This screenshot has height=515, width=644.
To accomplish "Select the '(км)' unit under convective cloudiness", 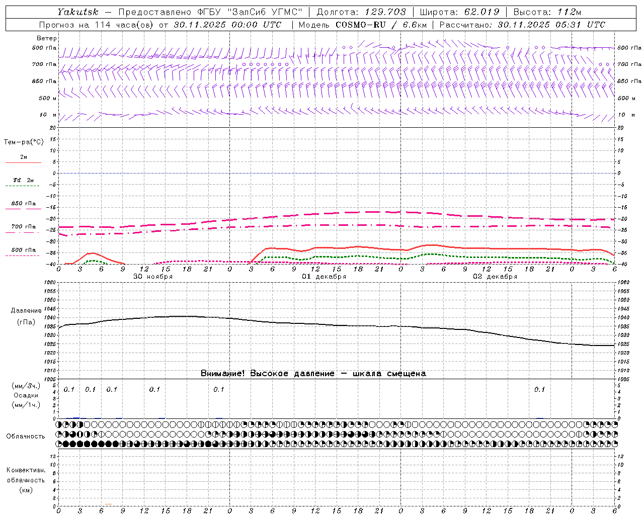I will [x=26, y=490].
